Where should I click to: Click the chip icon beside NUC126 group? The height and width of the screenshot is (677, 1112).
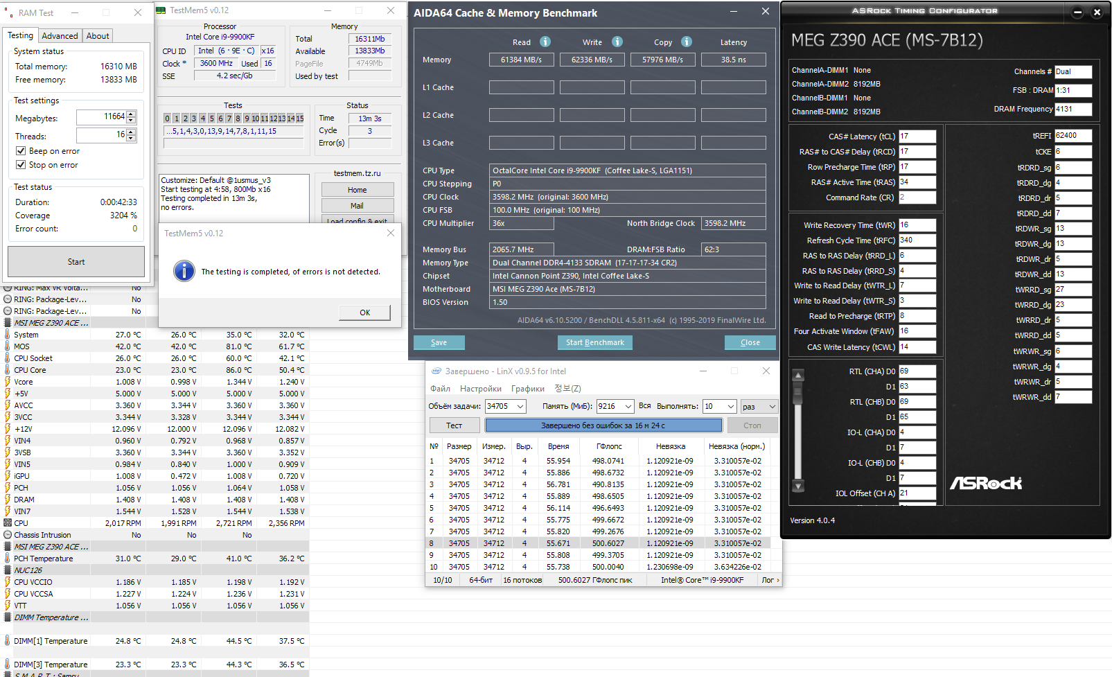[8, 570]
